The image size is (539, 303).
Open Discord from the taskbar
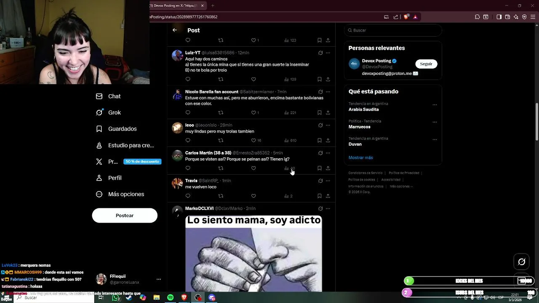[x=212, y=298]
